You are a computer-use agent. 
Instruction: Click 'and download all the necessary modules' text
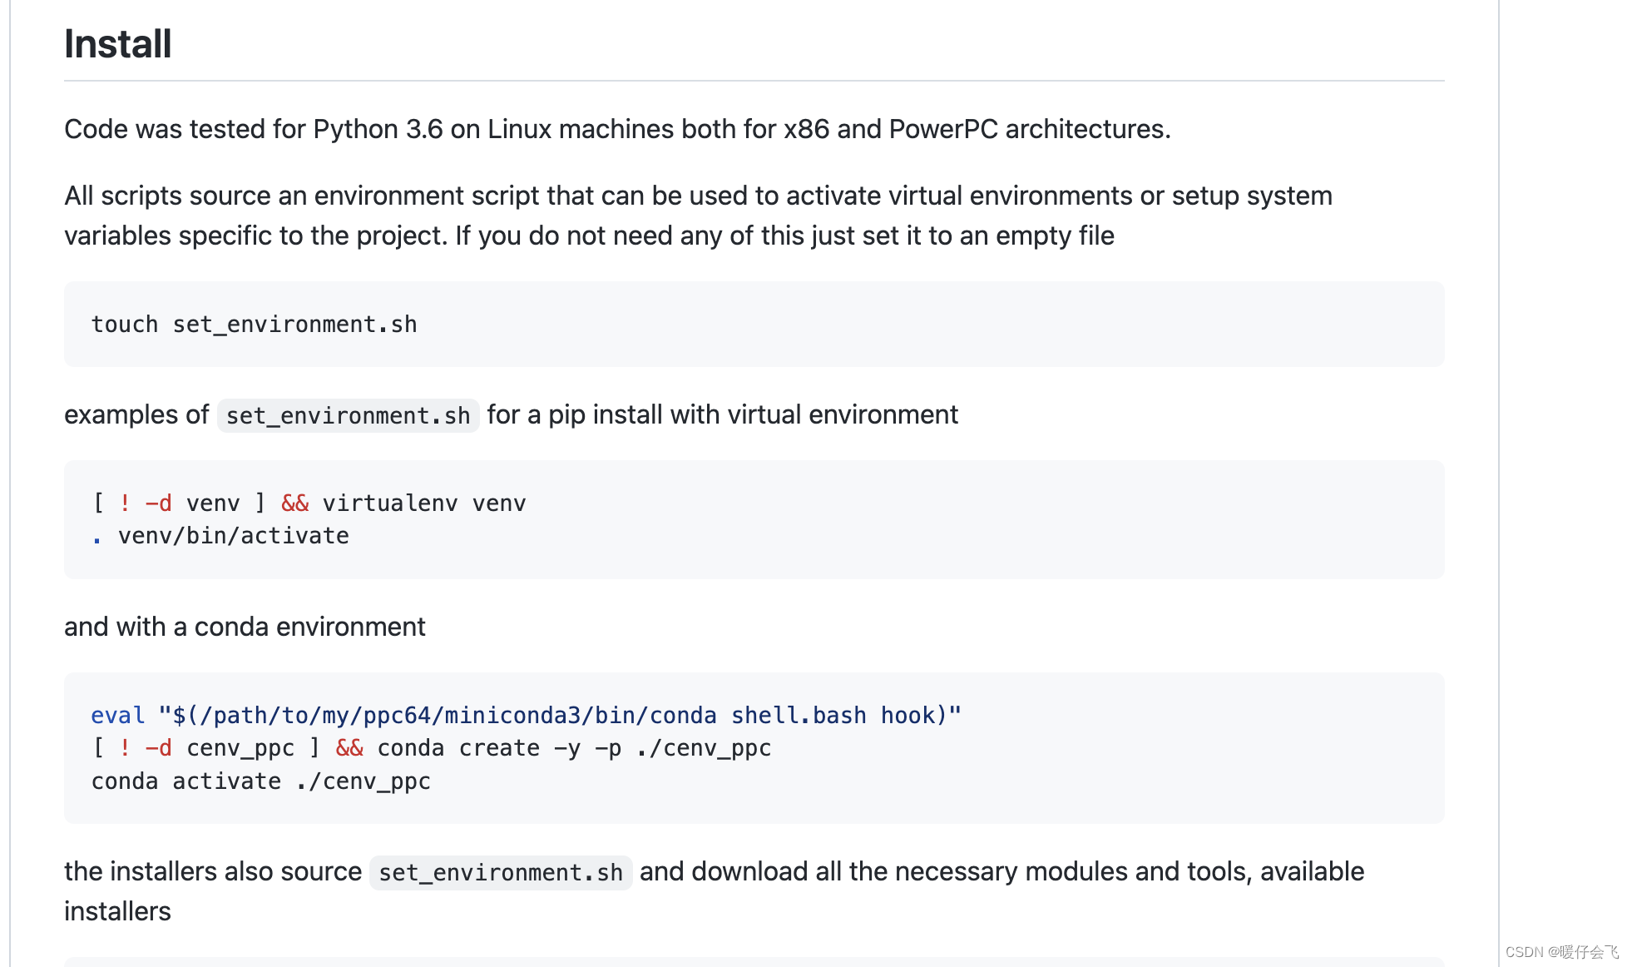click(x=883, y=871)
